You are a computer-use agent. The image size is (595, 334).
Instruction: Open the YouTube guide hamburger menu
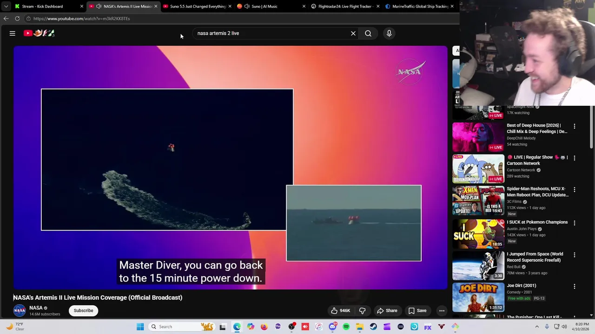tap(13, 33)
